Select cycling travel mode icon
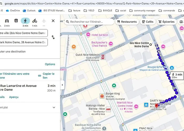184x131 pixels. click(35, 21)
